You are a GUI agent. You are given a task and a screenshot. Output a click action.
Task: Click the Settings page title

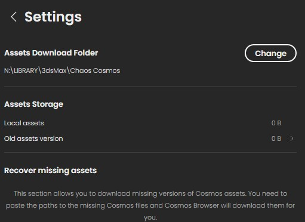coord(53,17)
